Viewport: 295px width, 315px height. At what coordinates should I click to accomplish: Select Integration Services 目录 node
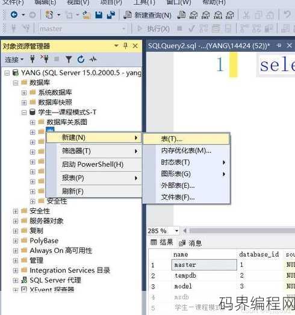[x=70, y=270]
